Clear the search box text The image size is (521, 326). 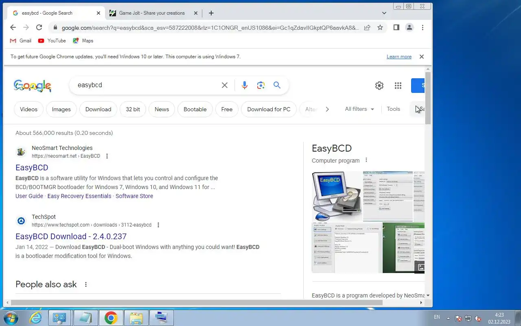tap(225, 85)
